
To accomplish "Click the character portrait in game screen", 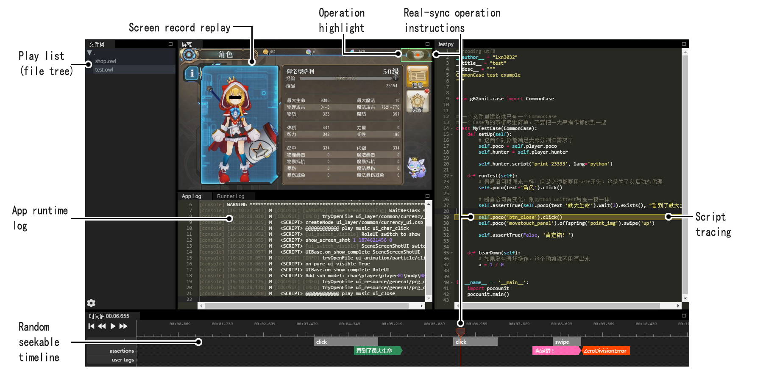I will (239, 126).
